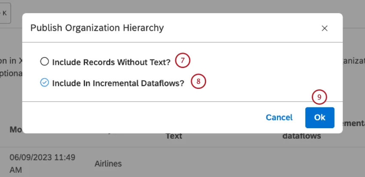This screenshot has height=177, width=365.
Task: Click the Publish Organization Hierarchy dialog title
Action: pos(97,28)
